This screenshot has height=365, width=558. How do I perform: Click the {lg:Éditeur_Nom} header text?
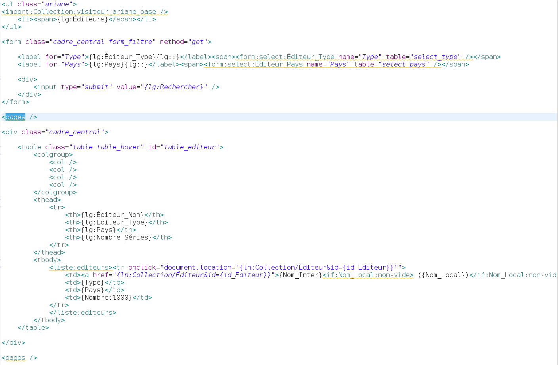click(x=112, y=215)
